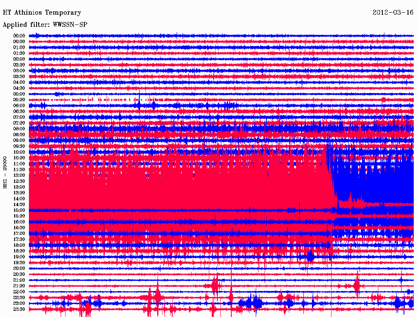
Task: Click the 16:30 time label
Action: 19,228
